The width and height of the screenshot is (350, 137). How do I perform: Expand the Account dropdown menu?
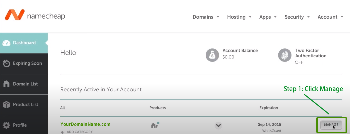(330, 17)
